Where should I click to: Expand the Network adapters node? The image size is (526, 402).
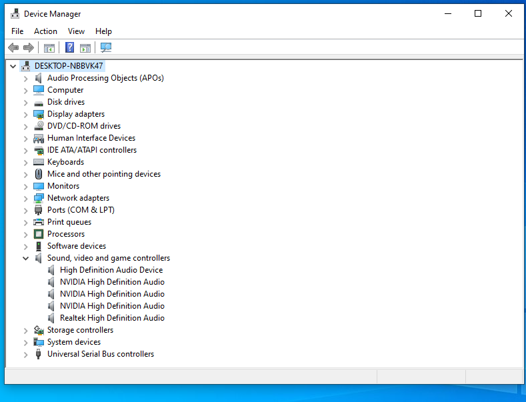click(25, 198)
